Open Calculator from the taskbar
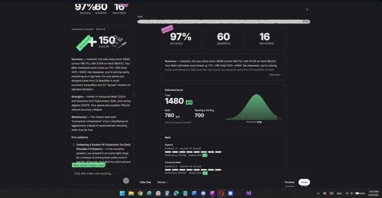 [167, 193]
